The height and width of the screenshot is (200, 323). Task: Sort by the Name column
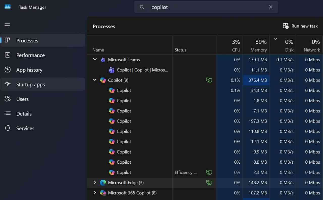pyautogui.click(x=129, y=45)
